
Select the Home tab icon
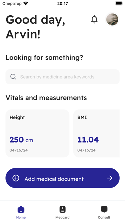click(21, 209)
